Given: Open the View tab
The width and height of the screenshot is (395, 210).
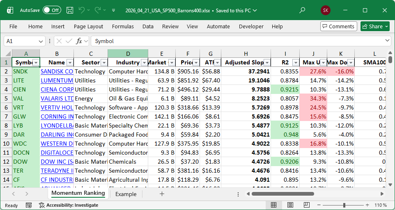Looking at the screenshot, I should (192, 26).
